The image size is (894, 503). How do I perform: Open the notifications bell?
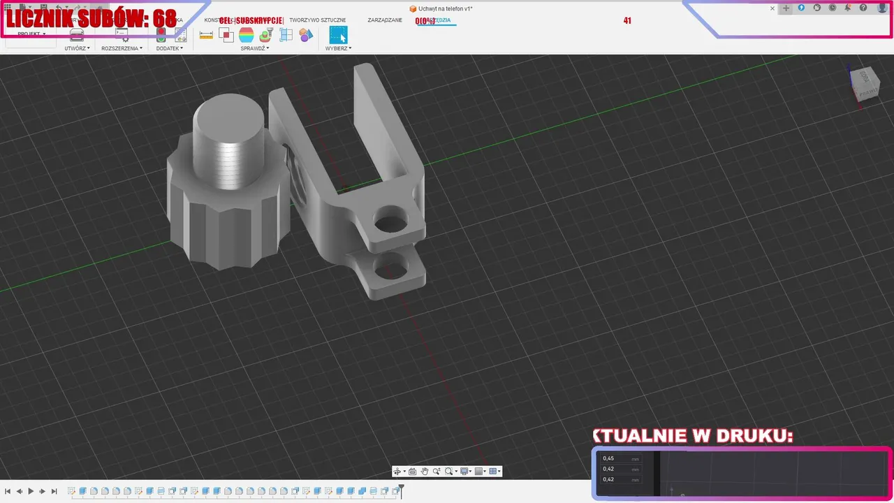[x=848, y=8]
